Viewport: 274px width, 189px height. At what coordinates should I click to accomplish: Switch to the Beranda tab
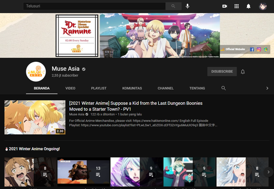coord(42,88)
